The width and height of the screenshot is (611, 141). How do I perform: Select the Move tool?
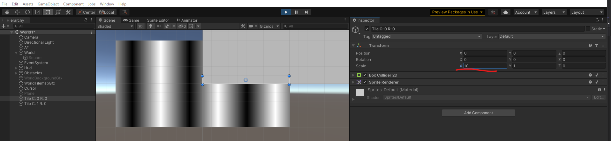17,12
